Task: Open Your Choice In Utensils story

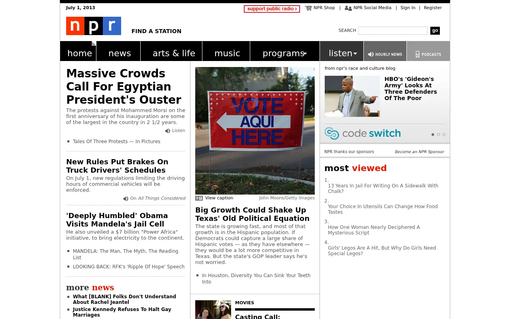Action: pos(383,209)
